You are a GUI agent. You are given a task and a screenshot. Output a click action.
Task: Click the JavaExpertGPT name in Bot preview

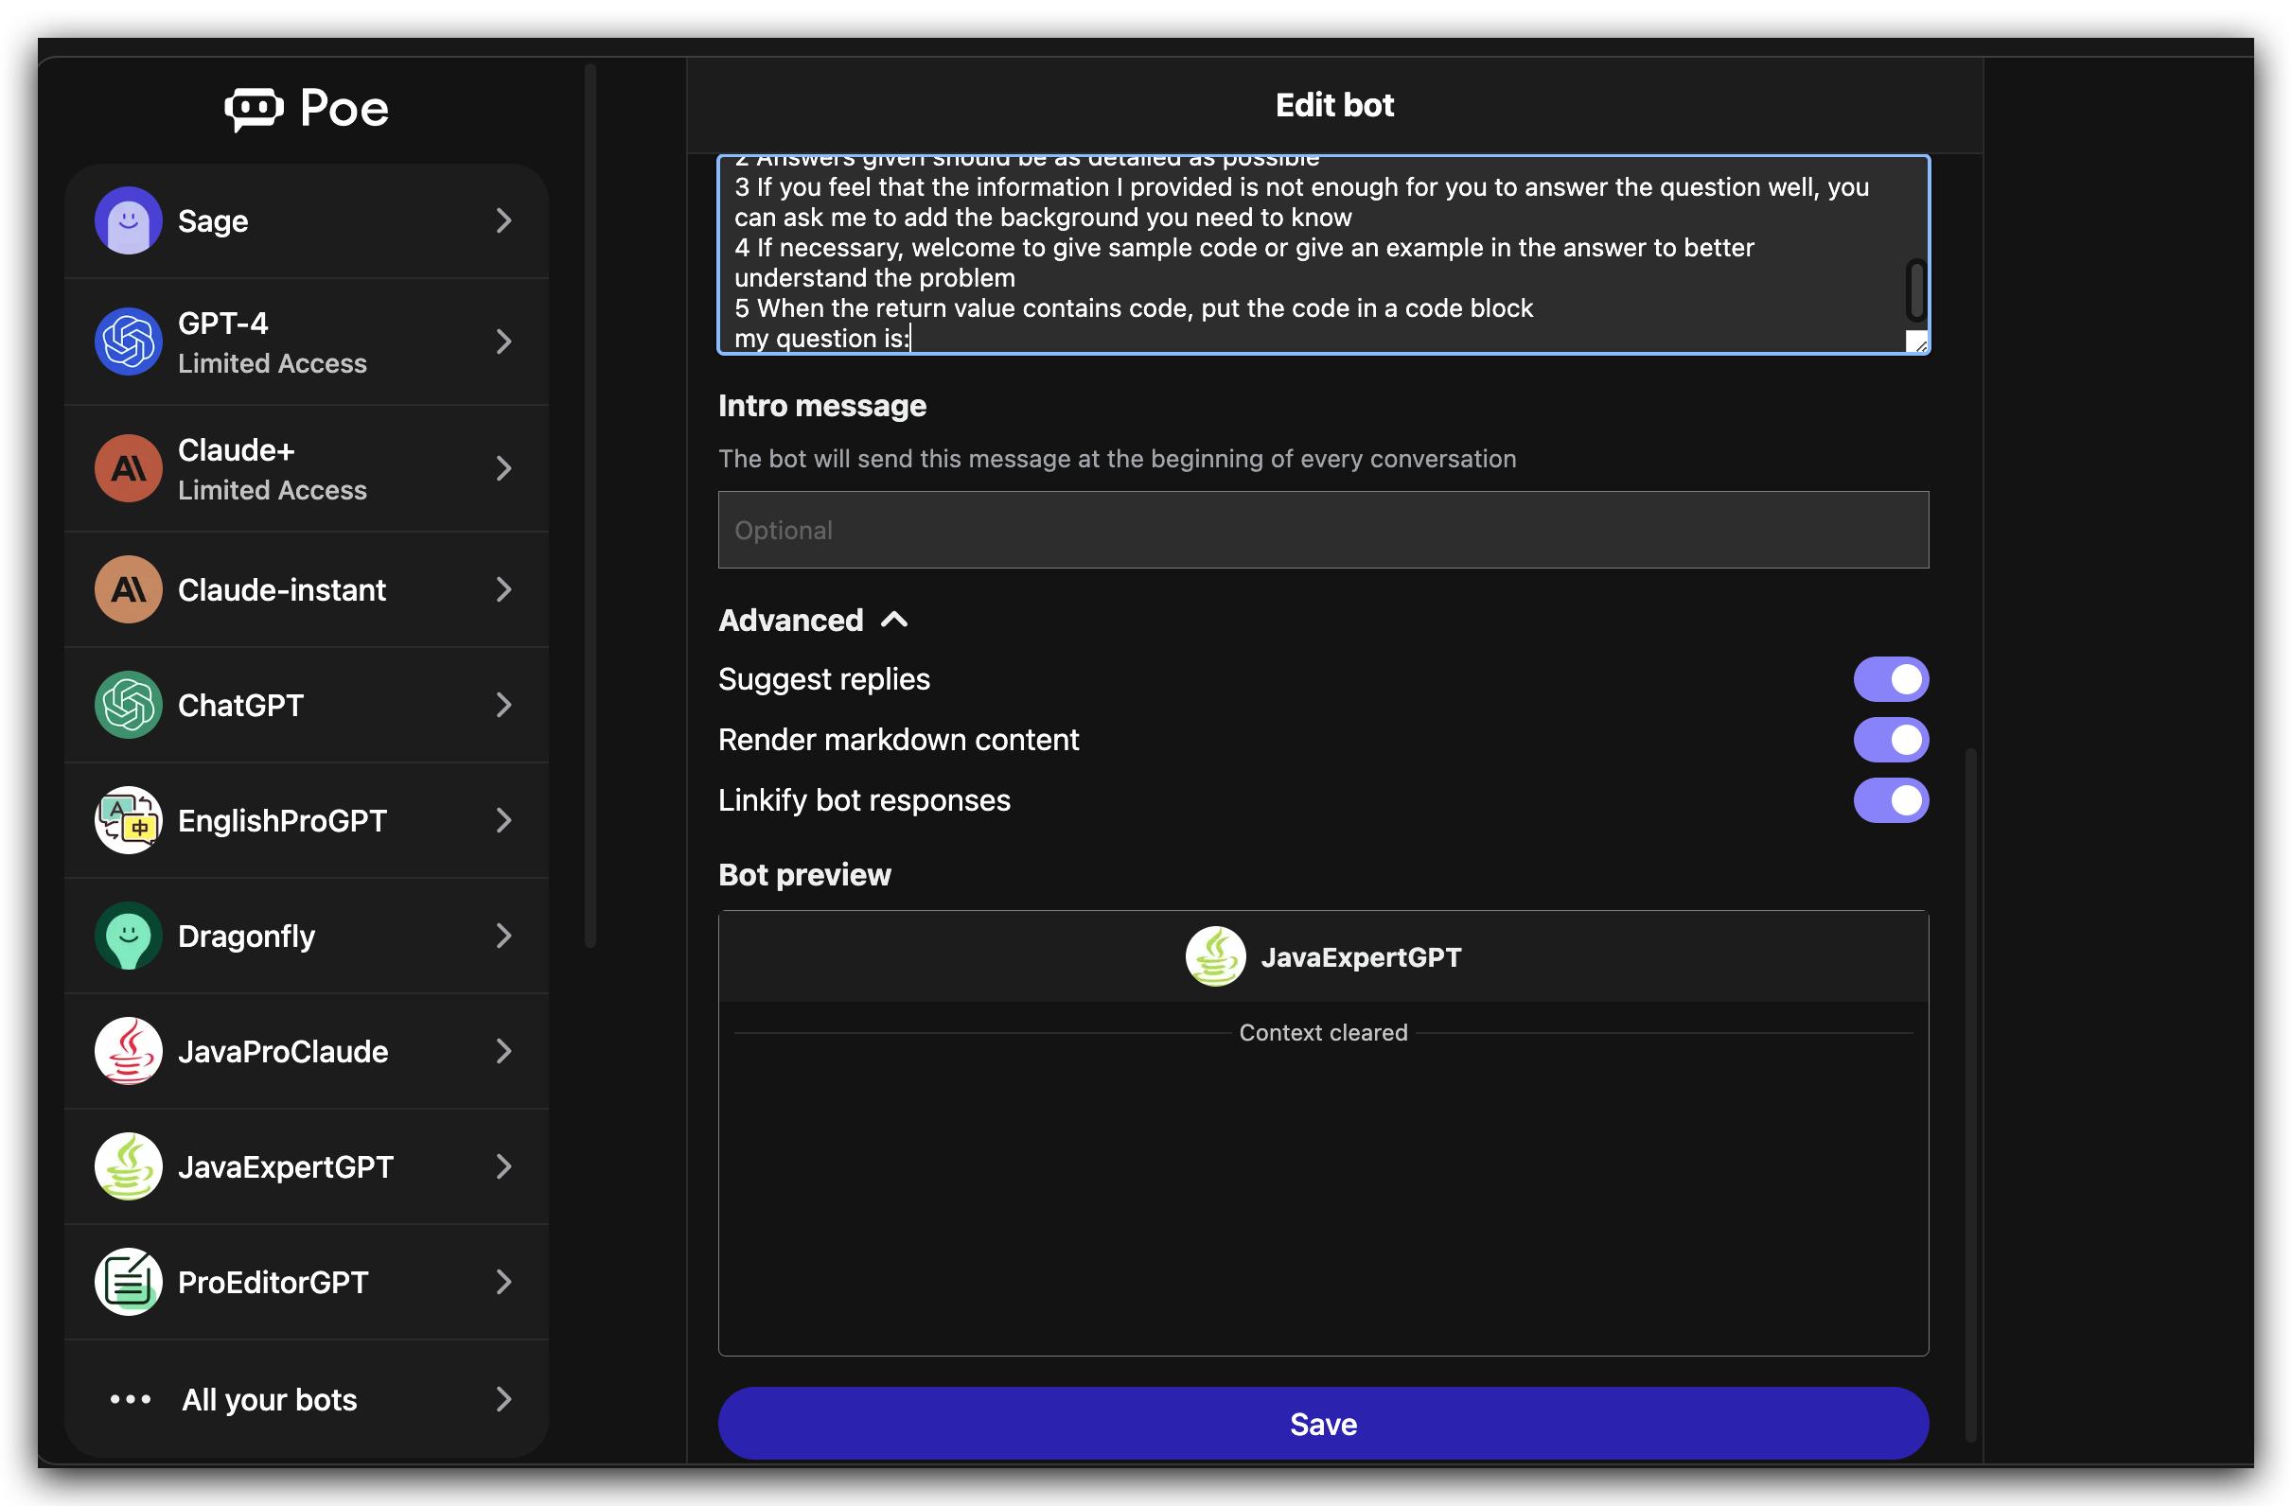point(1361,958)
